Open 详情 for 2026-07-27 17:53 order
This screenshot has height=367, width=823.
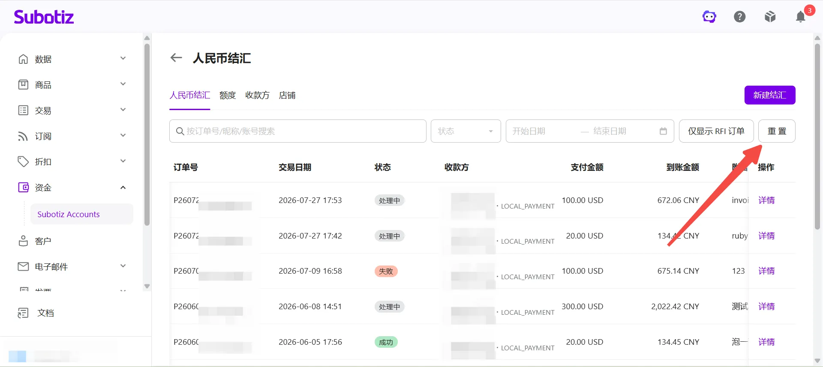click(766, 200)
